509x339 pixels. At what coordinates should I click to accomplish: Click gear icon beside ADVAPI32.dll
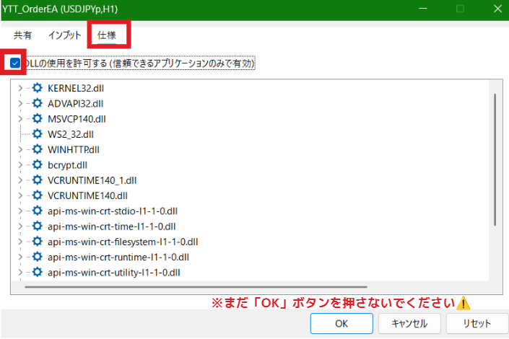coord(38,103)
